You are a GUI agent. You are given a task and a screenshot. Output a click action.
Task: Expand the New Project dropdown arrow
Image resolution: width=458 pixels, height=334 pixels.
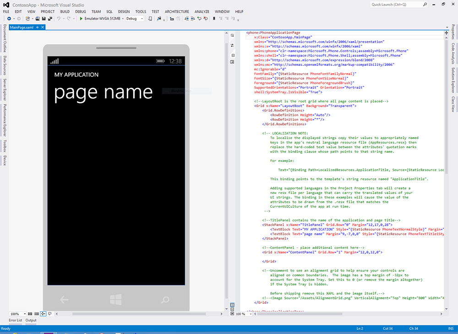[33, 19]
